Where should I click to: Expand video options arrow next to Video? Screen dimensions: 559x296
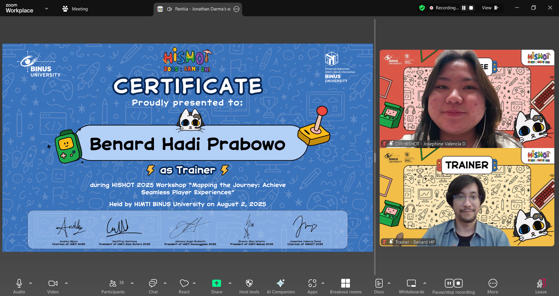tap(66, 283)
